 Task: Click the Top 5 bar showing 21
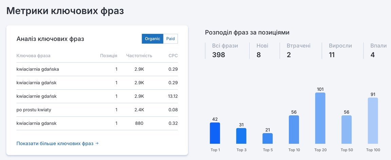point(268,138)
